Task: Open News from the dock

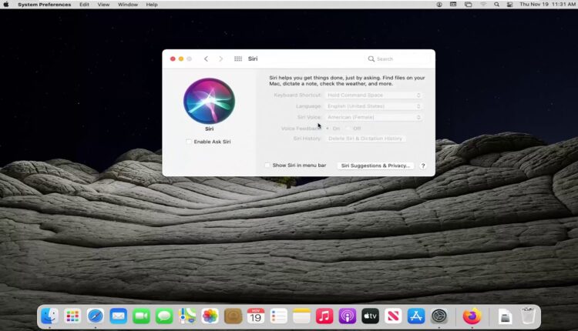Action: pos(393,316)
